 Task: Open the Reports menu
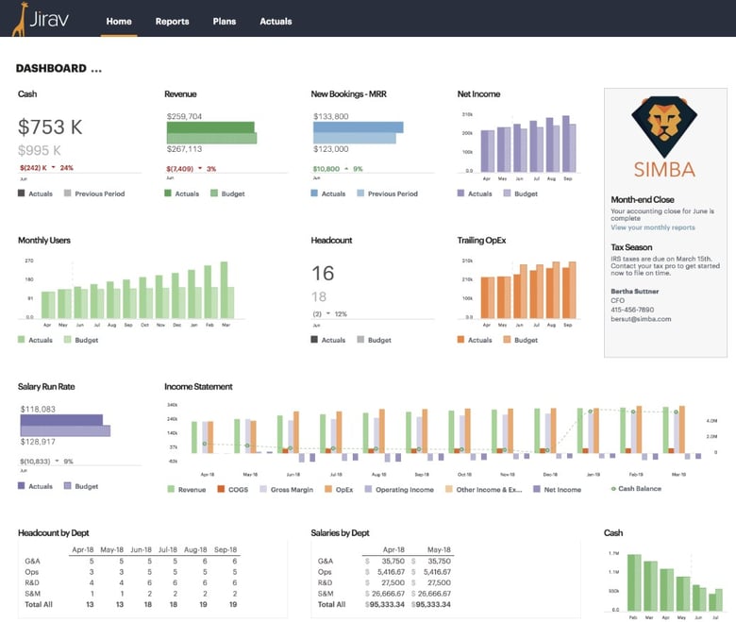click(x=173, y=21)
